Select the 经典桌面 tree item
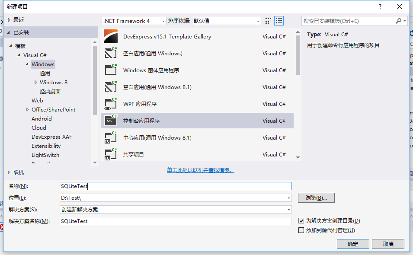 [x=50, y=91]
